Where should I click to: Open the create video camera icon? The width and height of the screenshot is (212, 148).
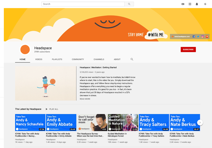point(183,4)
